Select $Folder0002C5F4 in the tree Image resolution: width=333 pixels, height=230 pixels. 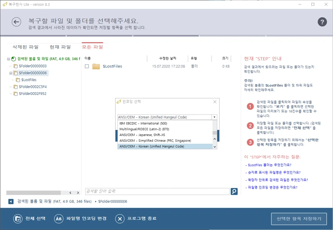click(33, 87)
